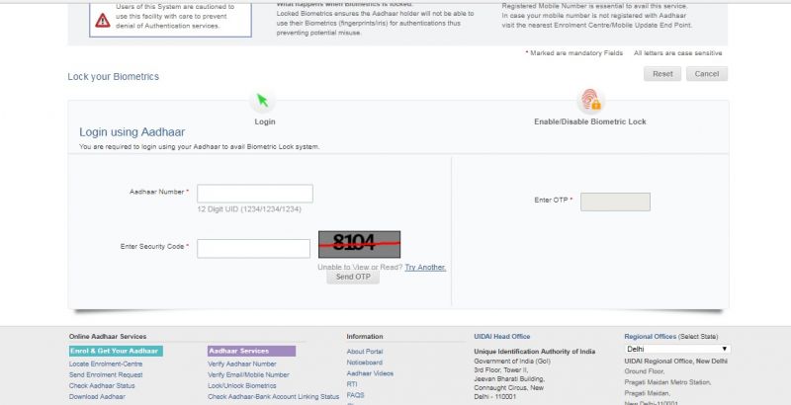
Task: Open the FAQS link
Action: coord(355,395)
